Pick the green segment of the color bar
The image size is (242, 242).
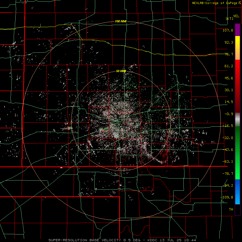click(x=237, y=153)
